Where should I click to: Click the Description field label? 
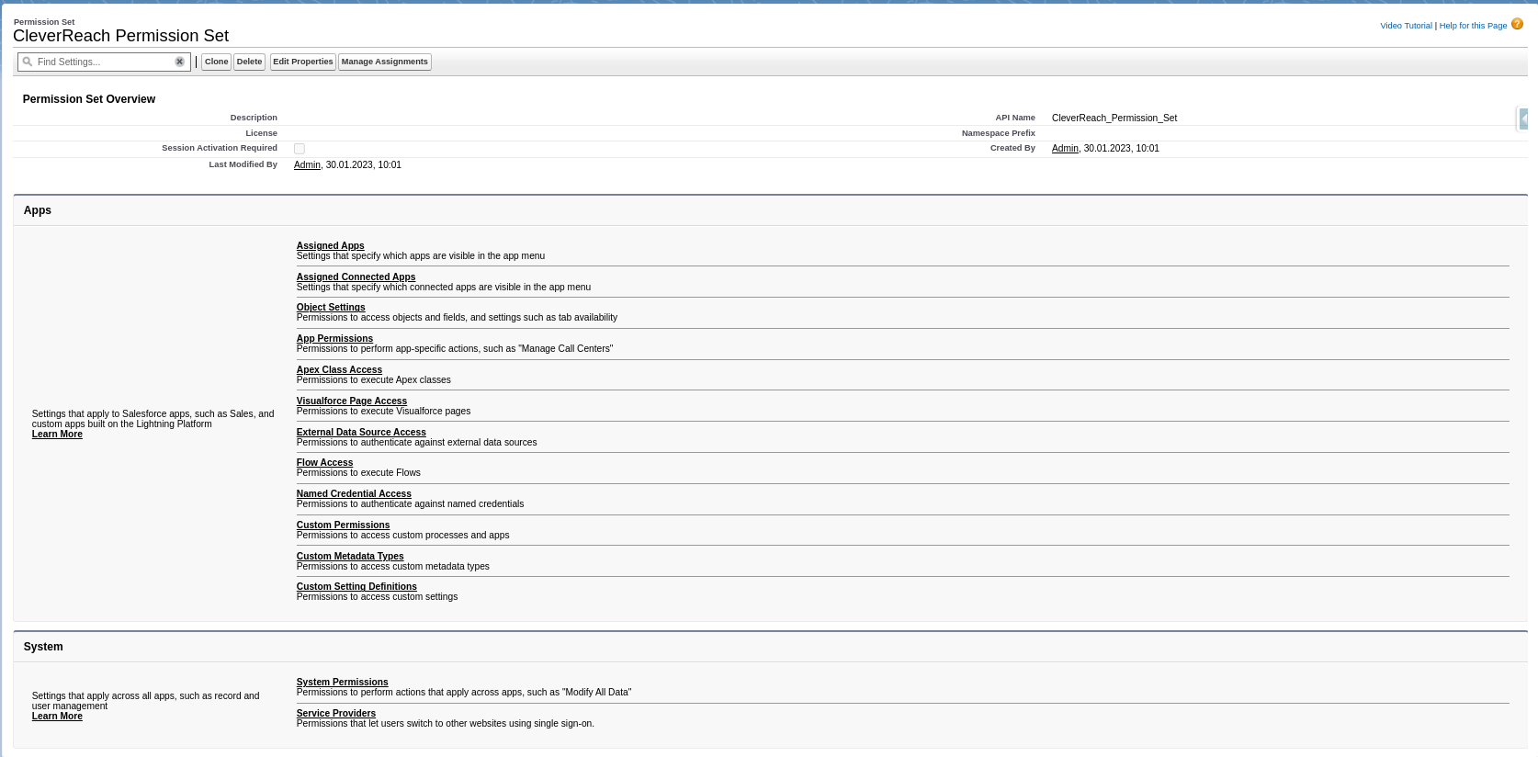[254, 118]
